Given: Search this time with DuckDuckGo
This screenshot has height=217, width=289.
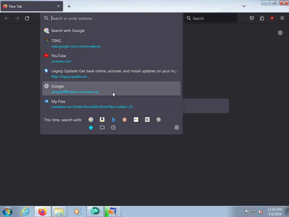Looking at the screenshot, I should pyautogui.click(x=124, y=120).
